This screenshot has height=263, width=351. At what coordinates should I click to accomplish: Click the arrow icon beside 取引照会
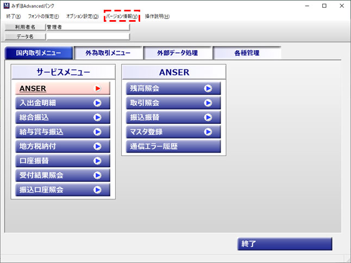point(208,103)
